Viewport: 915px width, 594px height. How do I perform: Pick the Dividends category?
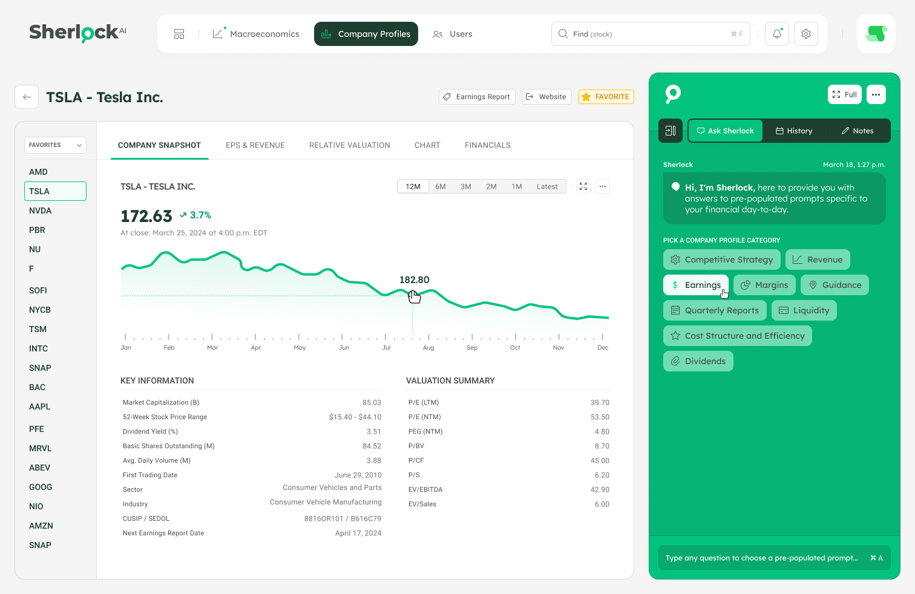(x=698, y=361)
